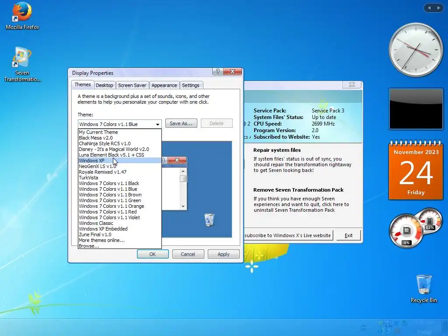
Task: Select Royale Remixed v1.47 theme
Action: [120, 172]
